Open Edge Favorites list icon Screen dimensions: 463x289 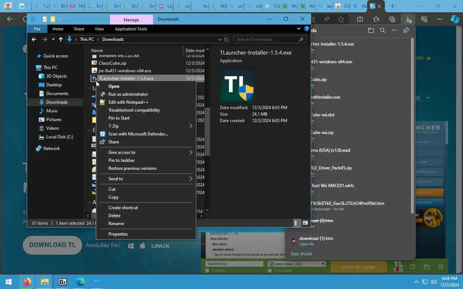[376, 19]
